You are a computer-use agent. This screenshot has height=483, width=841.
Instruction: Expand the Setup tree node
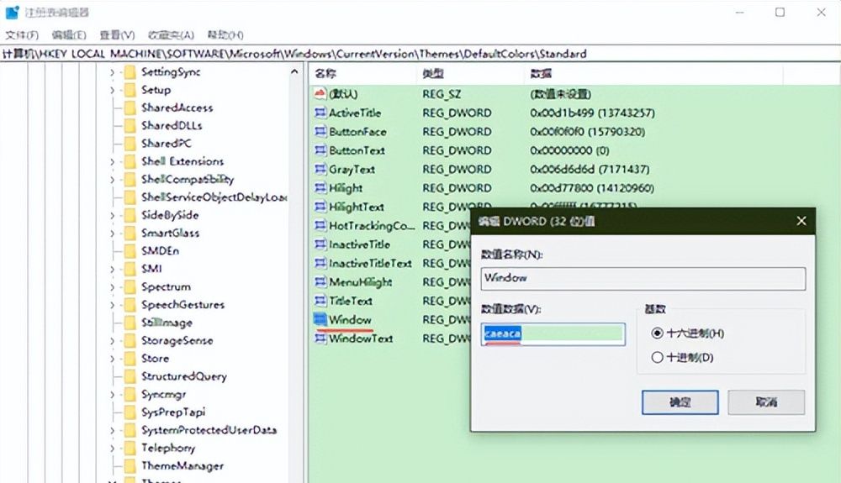click(112, 90)
